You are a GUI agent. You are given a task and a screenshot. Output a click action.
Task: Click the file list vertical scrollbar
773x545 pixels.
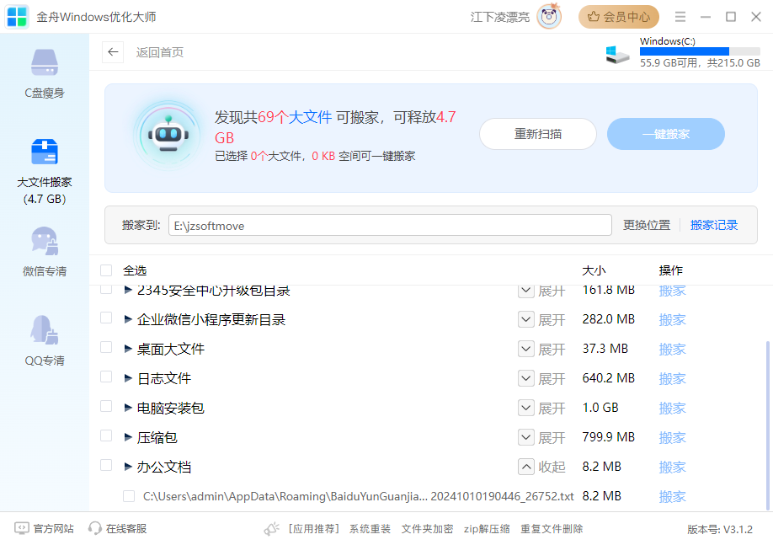(x=768, y=425)
